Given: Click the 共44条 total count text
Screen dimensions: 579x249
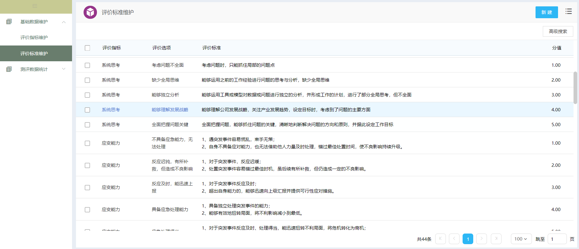Looking at the screenshot, I should click(424, 239).
